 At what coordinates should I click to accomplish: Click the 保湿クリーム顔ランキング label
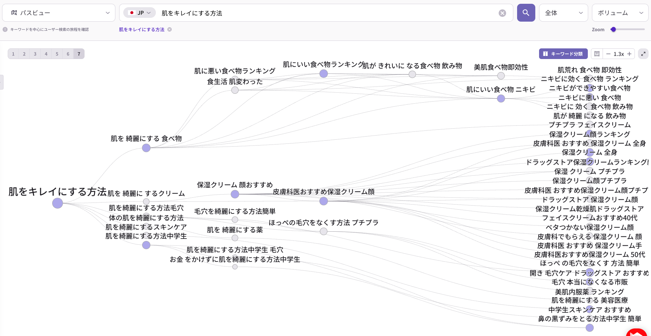click(x=590, y=134)
